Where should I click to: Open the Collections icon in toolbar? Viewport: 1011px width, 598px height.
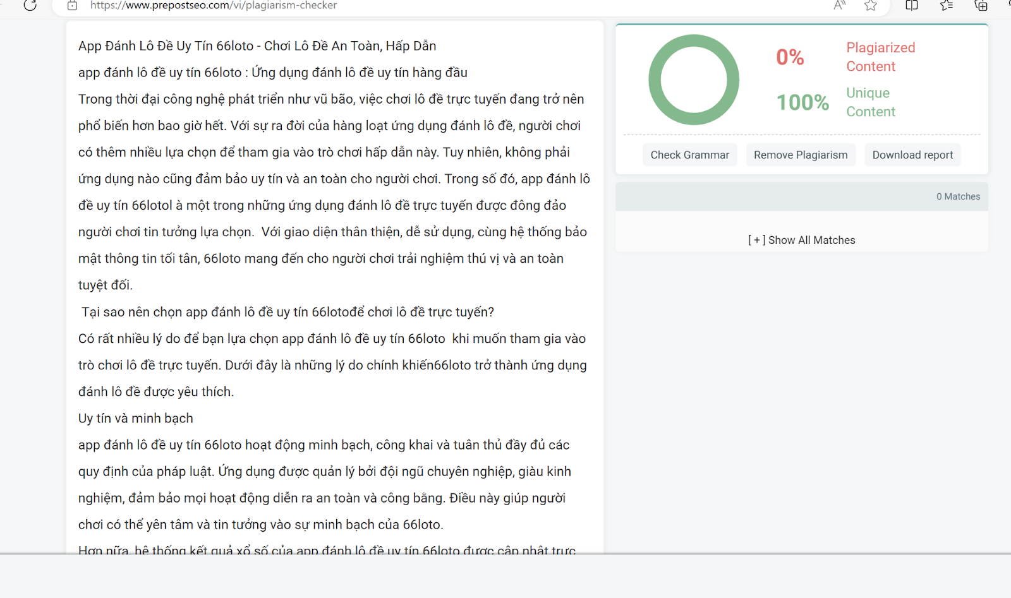pos(981,5)
